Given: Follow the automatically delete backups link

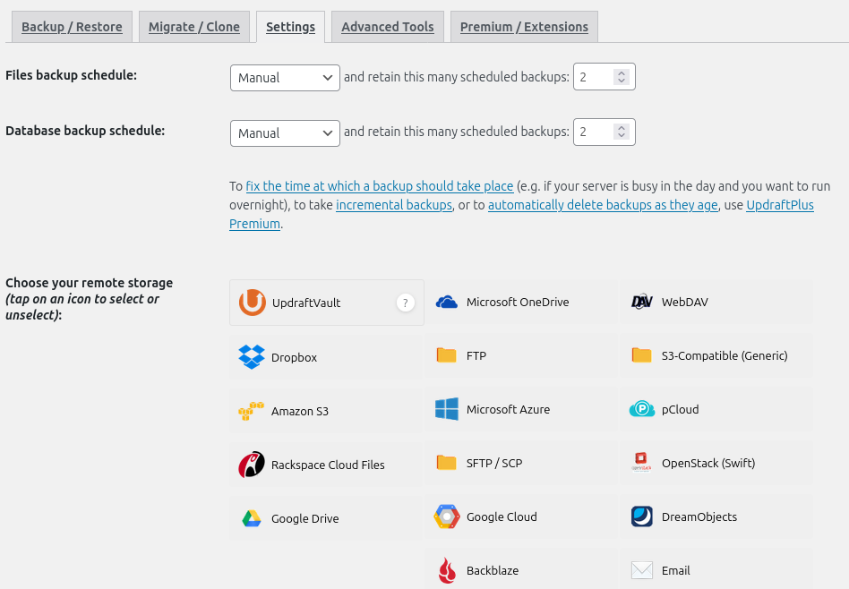Looking at the screenshot, I should pos(603,205).
